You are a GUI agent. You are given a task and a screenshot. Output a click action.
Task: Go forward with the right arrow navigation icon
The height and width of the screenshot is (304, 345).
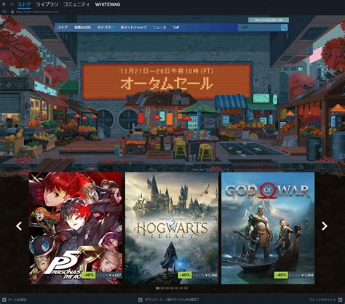tap(12, 4)
